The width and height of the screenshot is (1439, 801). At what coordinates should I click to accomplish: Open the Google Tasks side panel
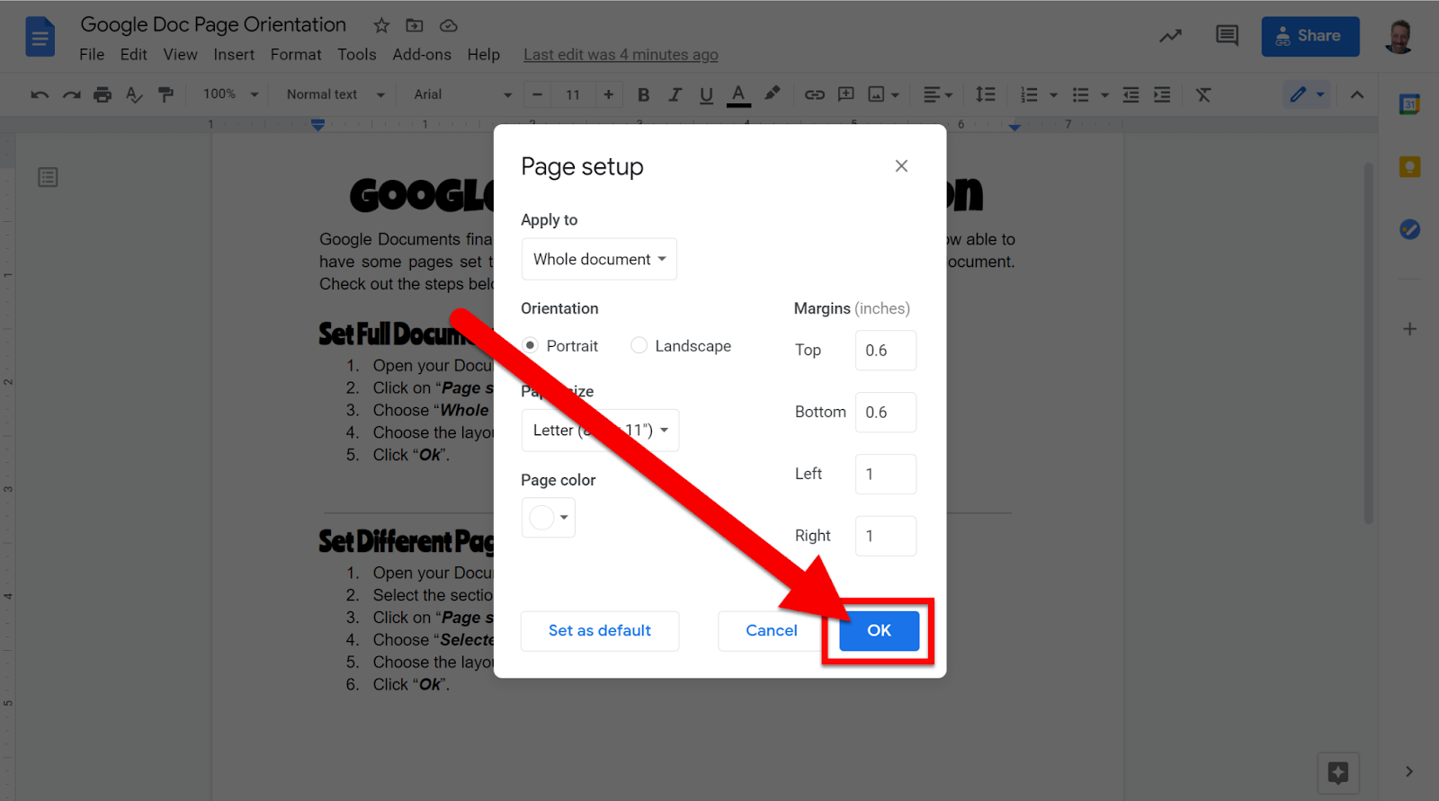[x=1409, y=229]
